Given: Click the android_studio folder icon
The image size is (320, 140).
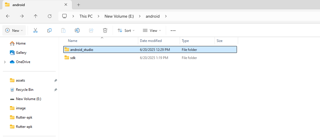Looking at the screenshot, I should 67,49.
